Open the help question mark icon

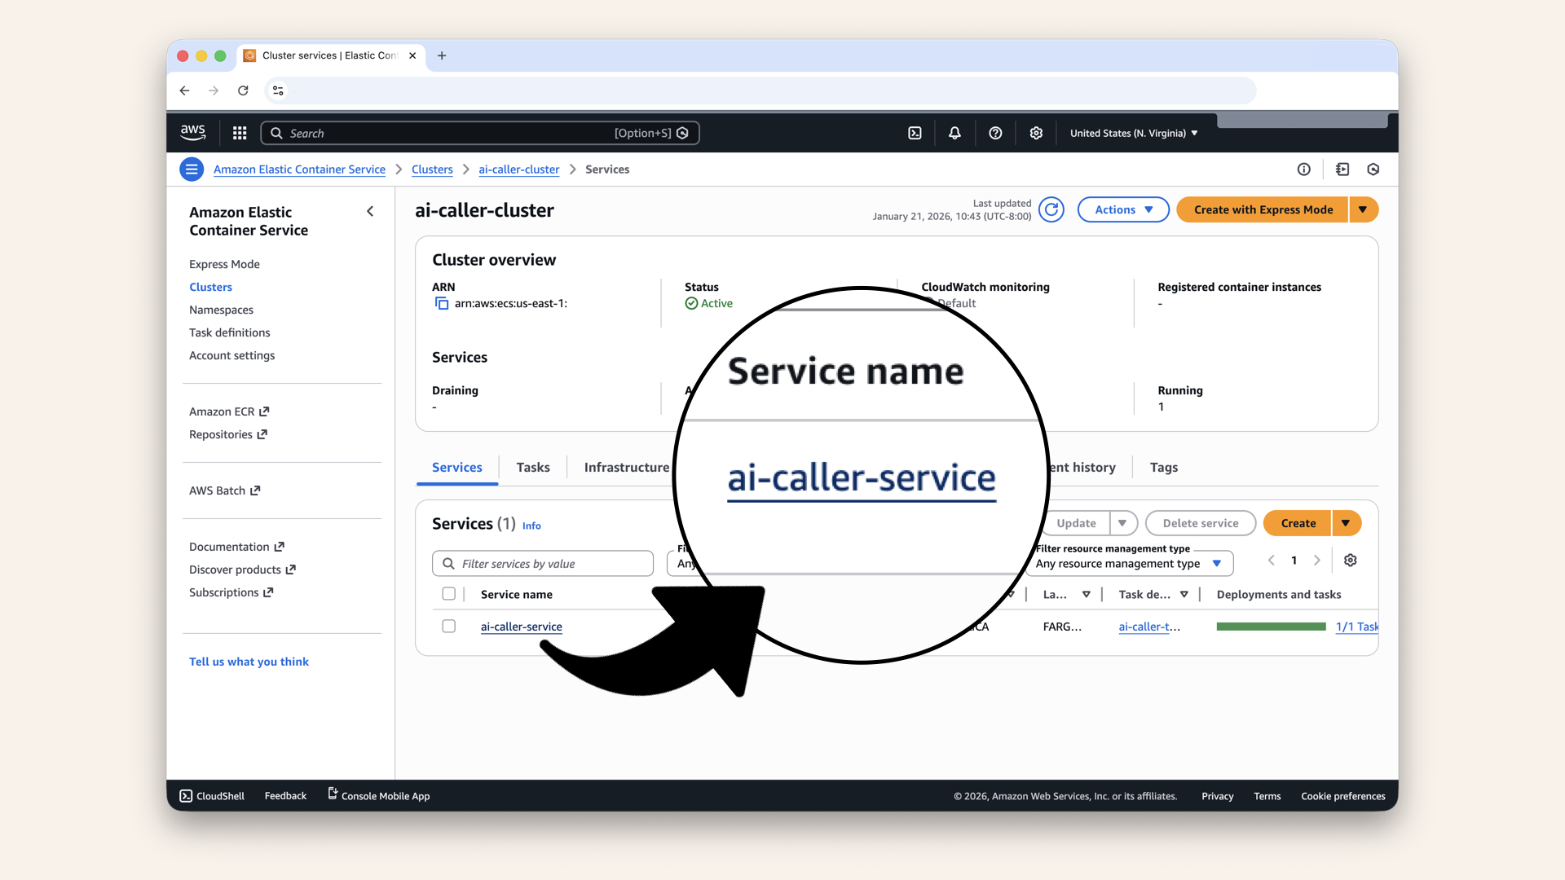pyautogui.click(x=994, y=132)
